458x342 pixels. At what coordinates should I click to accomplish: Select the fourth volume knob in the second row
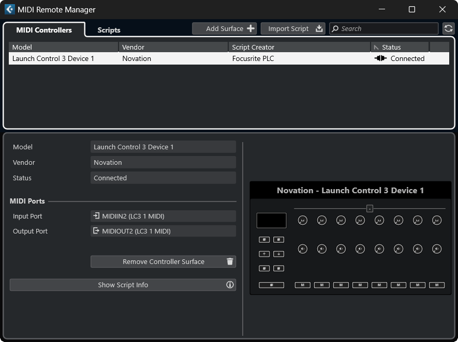360,249
